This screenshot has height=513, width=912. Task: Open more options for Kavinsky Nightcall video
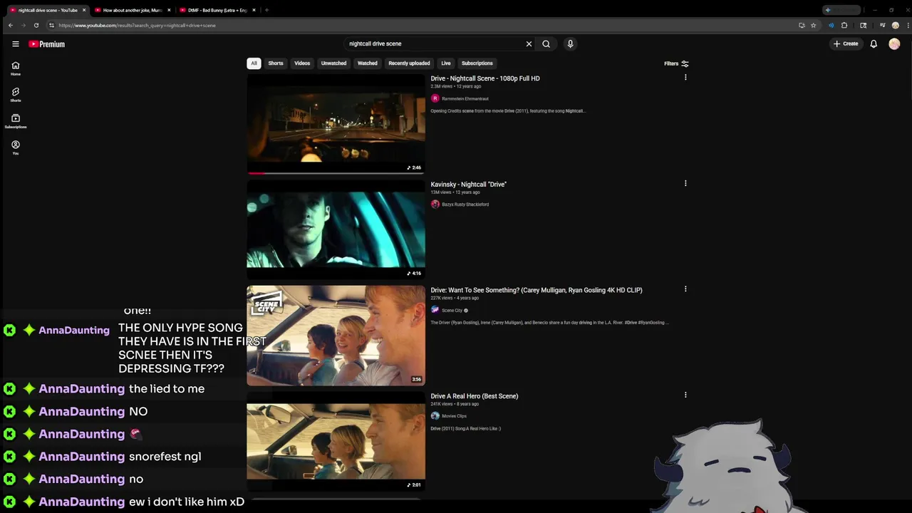coord(685,183)
